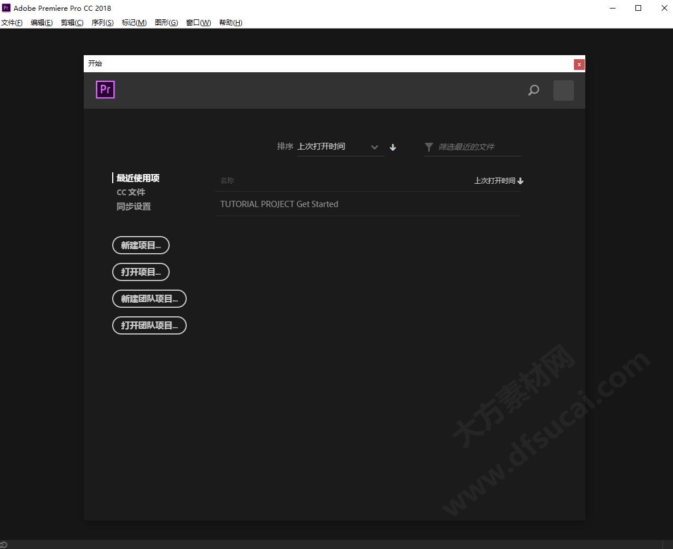Open the 窗口(W) menu
The image size is (673, 549).
[x=199, y=22]
